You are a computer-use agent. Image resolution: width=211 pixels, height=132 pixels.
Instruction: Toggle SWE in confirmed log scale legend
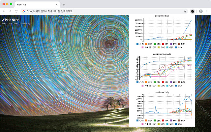[x=161, y=86]
